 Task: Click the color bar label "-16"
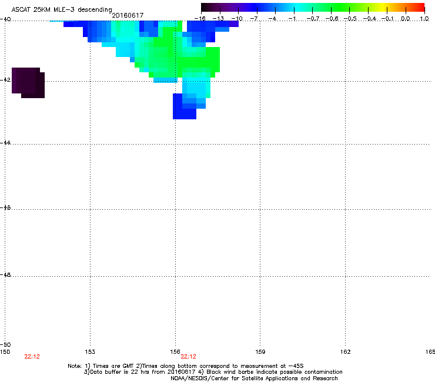point(200,19)
